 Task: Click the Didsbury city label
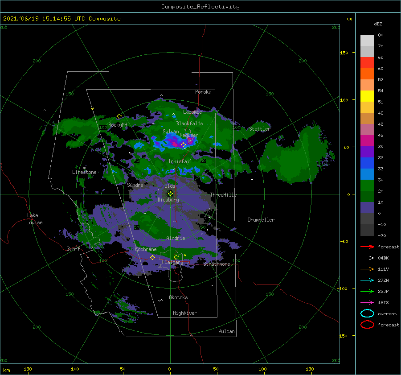(x=168, y=200)
